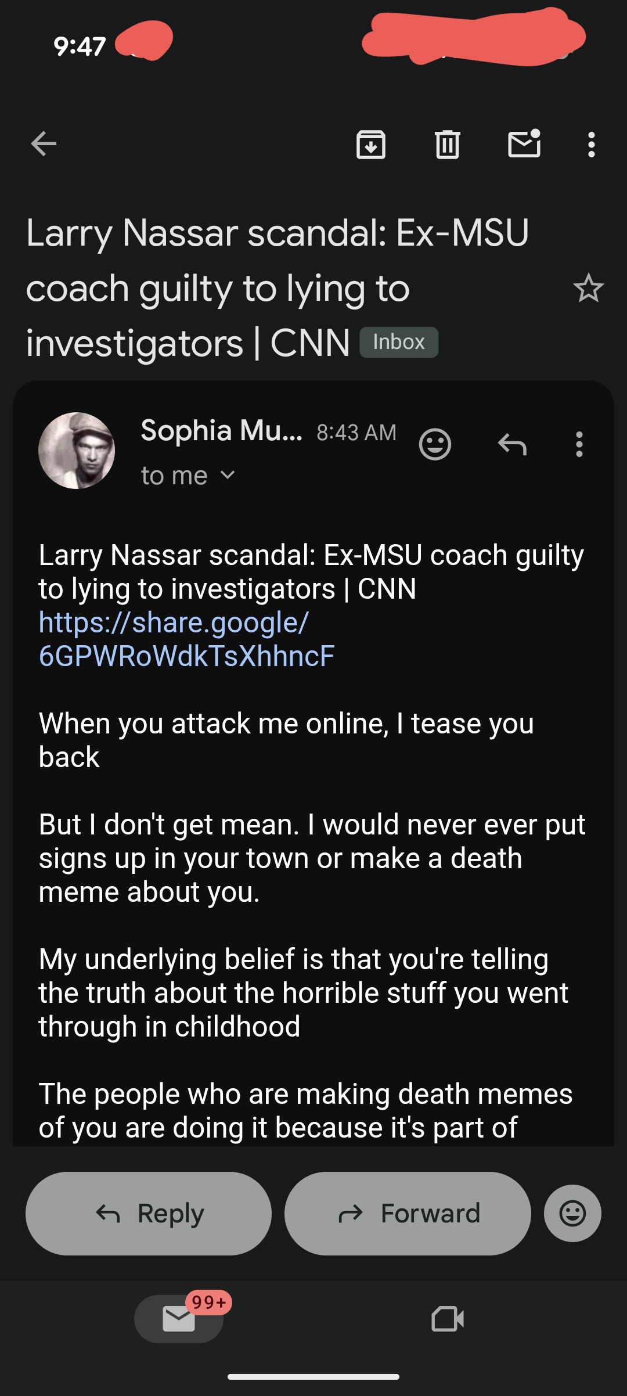
Task: Open message options three-dot menu
Action: pos(579,445)
